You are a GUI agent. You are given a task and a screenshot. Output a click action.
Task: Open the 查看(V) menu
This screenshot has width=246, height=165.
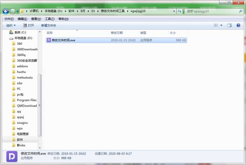pyautogui.click(x=36, y=19)
